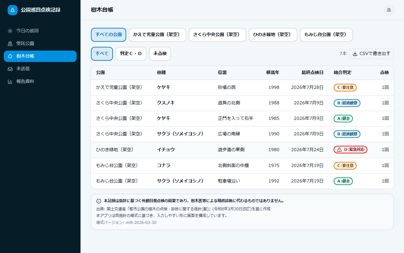Image resolution: width=404 pixels, height=253 pixels.
Task: Filter by さくら中央公園（架空）
Action: click(x=217, y=35)
